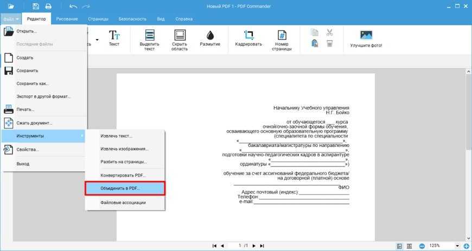Select Объединить в PDF menu entry
The image size is (472, 251).
click(x=125, y=188)
